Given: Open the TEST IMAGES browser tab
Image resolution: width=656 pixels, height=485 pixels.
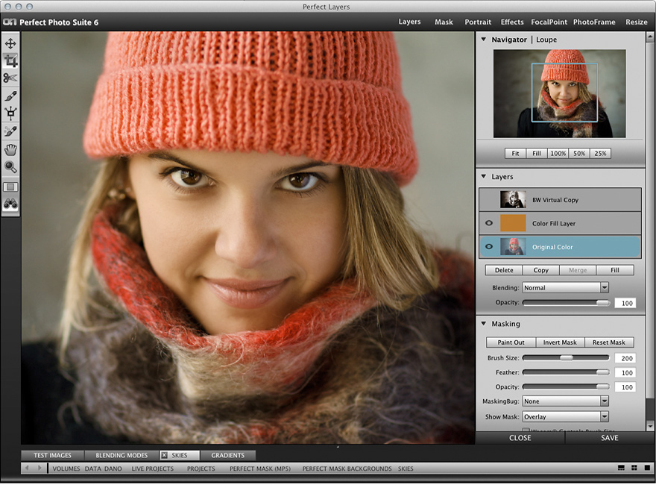Looking at the screenshot, I should (x=52, y=455).
